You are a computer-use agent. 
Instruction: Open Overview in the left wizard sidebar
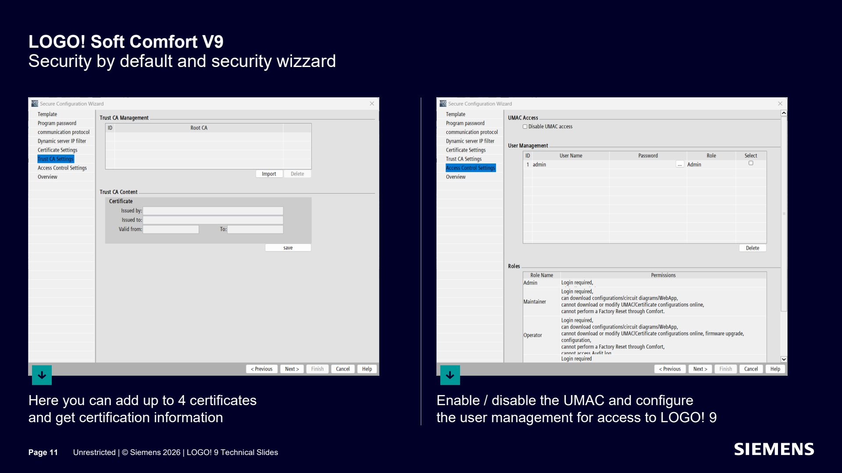(47, 177)
